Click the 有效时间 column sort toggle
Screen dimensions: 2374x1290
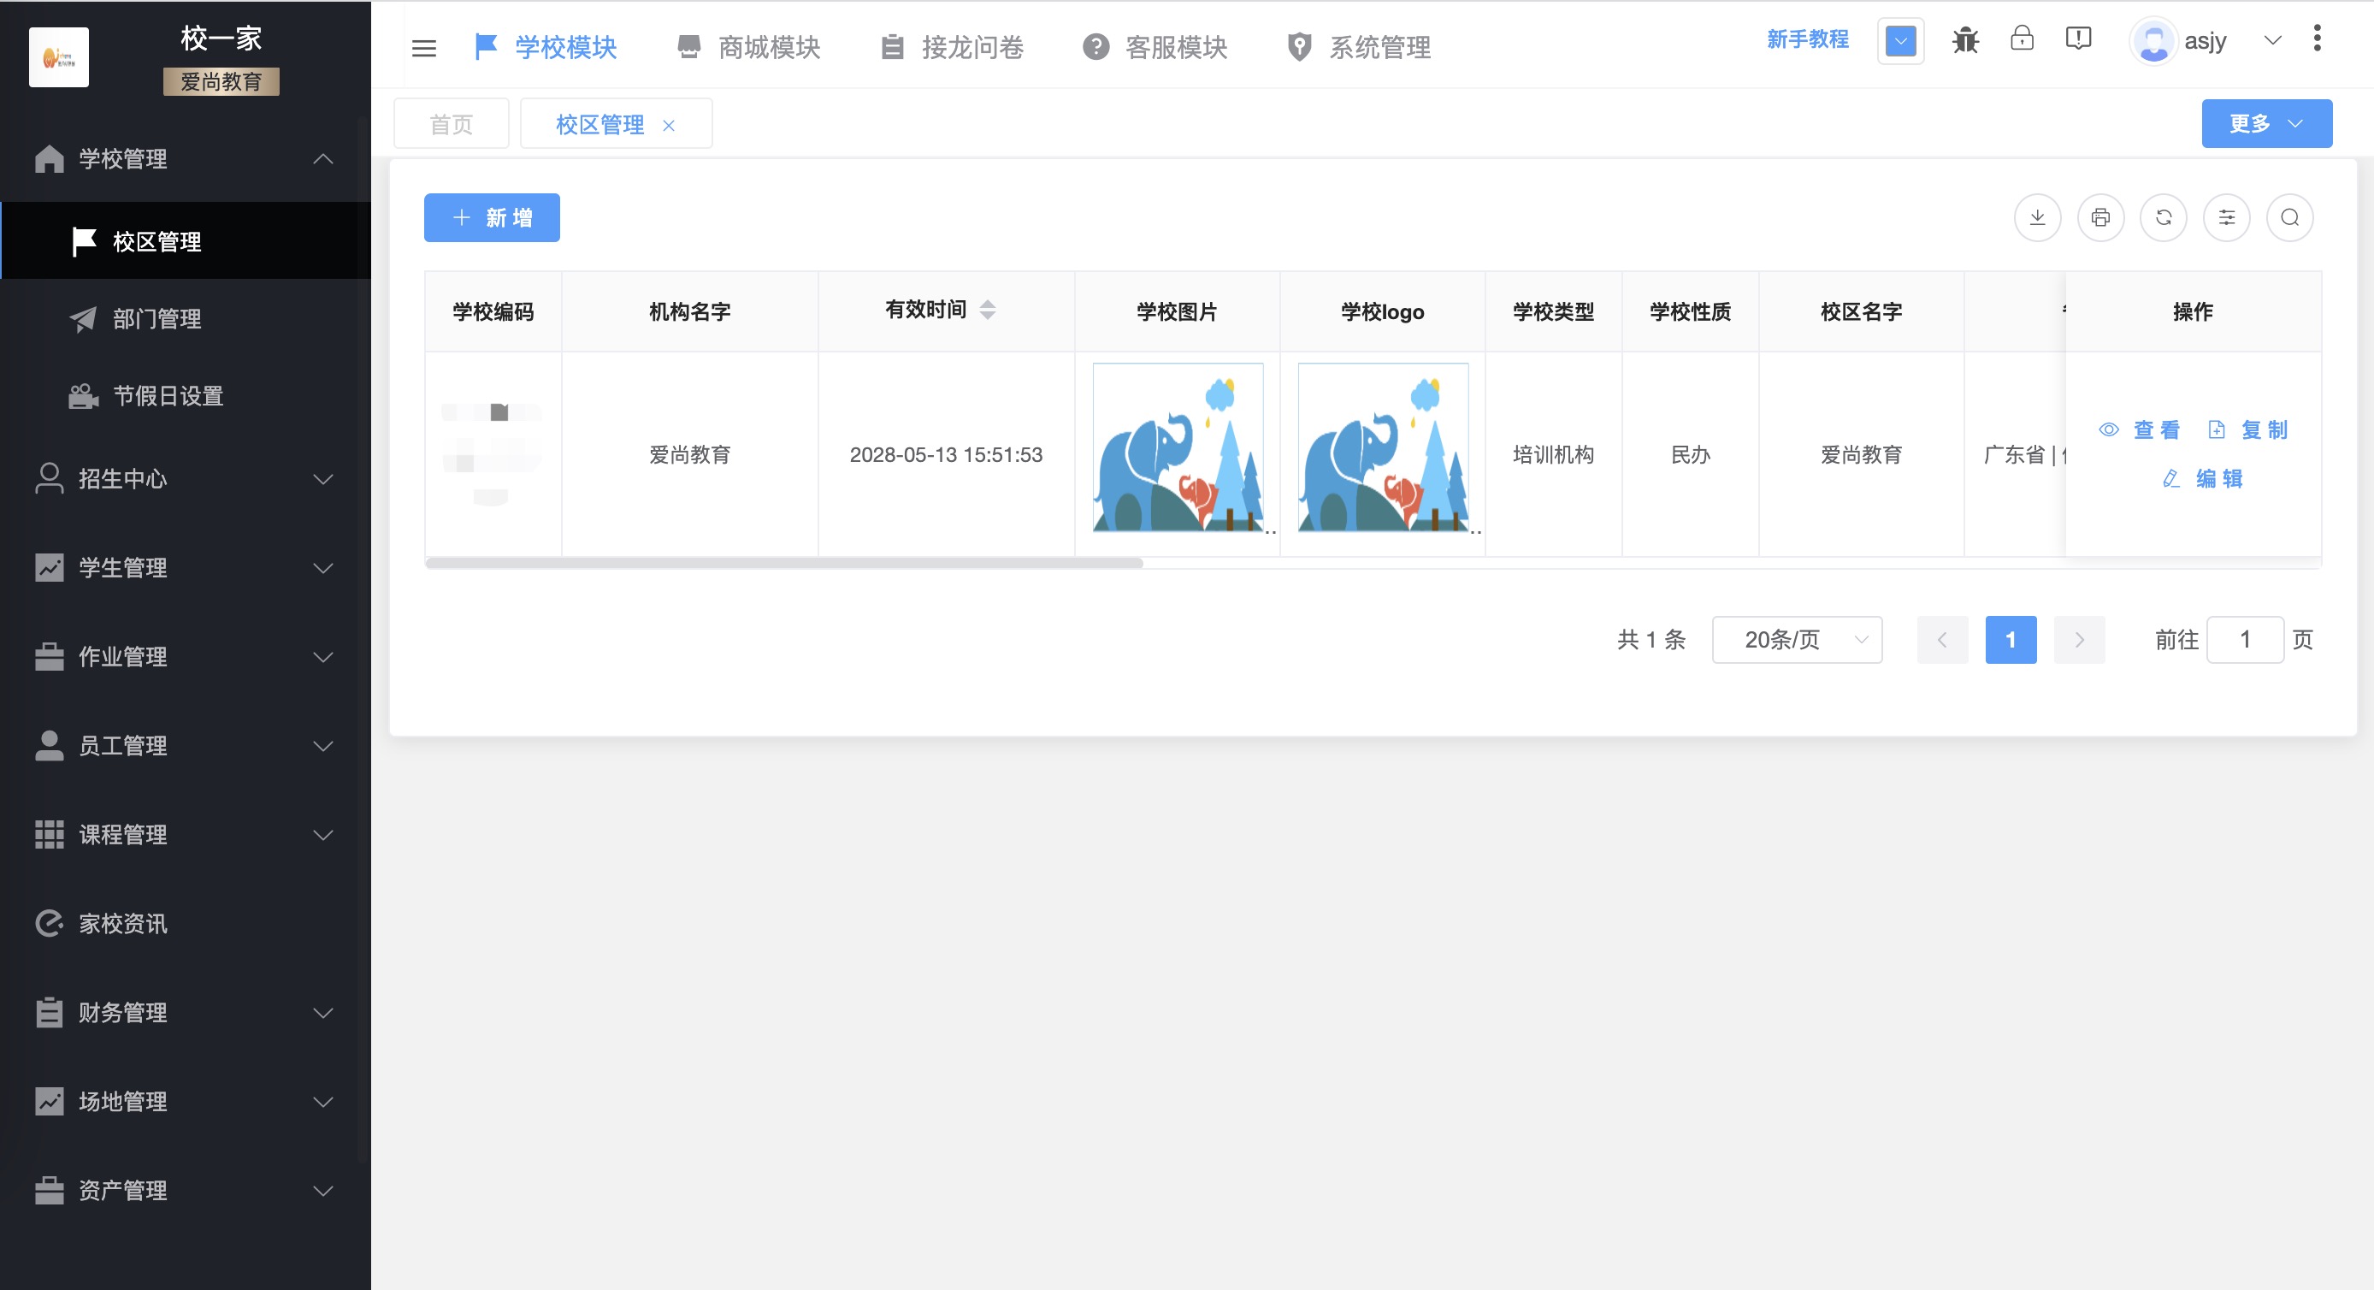click(x=989, y=311)
